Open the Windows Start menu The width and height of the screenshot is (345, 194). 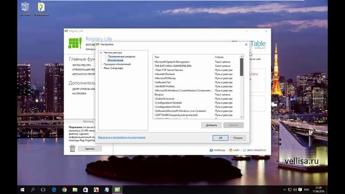[x=22, y=190]
